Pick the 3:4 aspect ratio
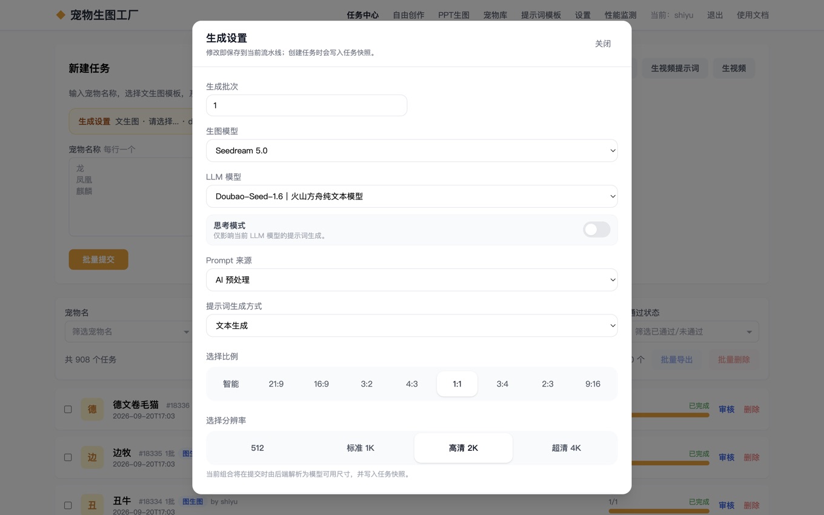 (502, 384)
